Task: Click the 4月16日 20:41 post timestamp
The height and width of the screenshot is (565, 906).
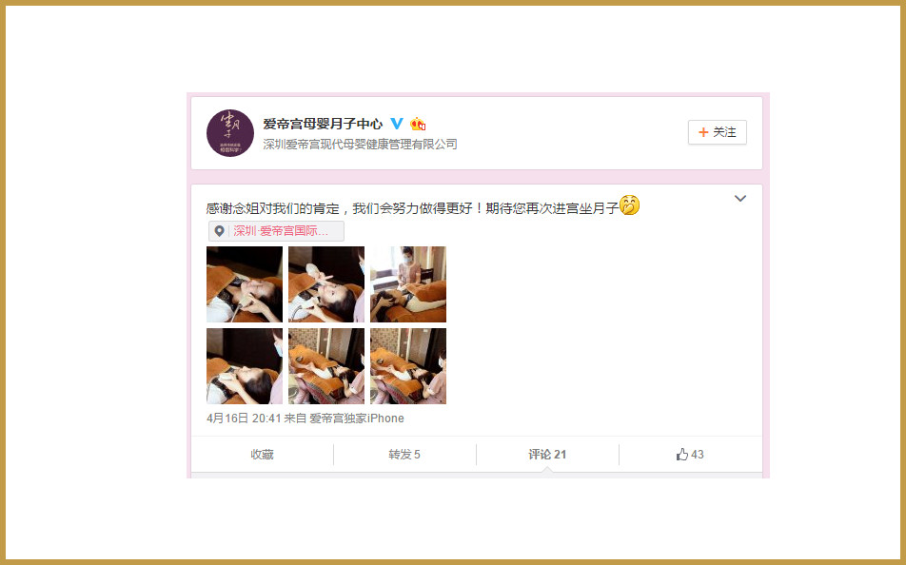Action: 244,419
